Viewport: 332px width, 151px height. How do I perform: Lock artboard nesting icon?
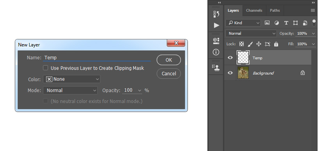coord(268,44)
